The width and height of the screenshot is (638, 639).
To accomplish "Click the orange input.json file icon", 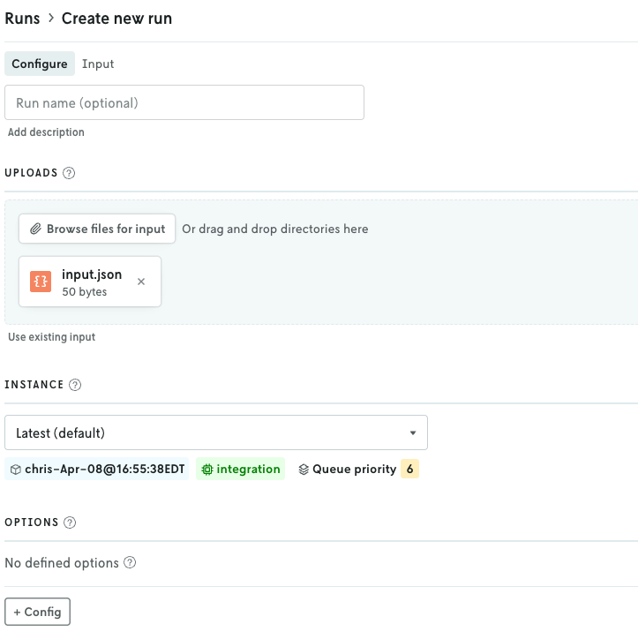I will coord(41,282).
